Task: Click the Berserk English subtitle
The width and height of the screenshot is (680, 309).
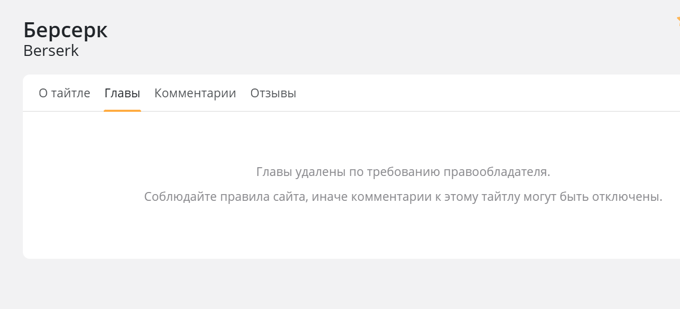Action: point(51,51)
